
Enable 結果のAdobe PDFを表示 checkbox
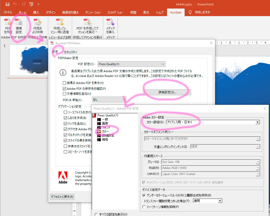tap(64, 83)
